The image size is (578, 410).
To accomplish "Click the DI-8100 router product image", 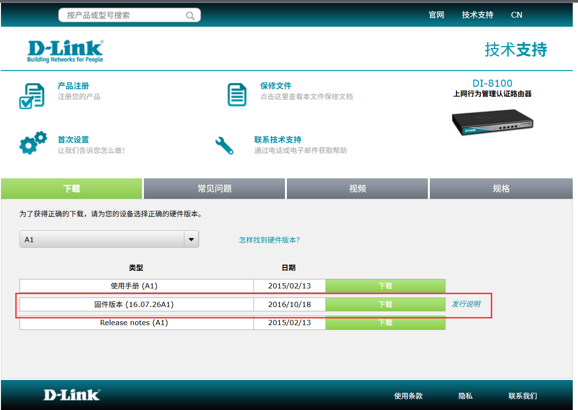I will (x=492, y=122).
